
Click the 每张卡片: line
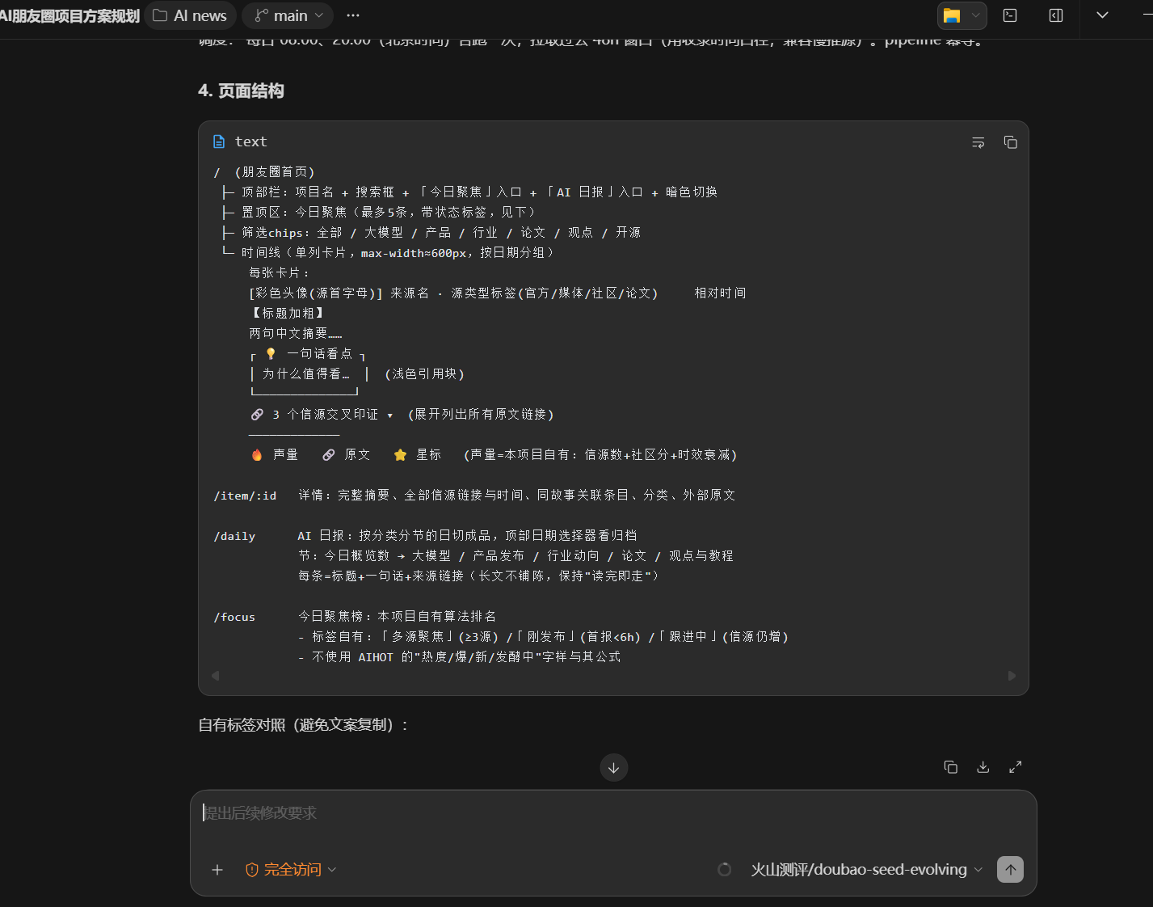(x=280, y=273)
